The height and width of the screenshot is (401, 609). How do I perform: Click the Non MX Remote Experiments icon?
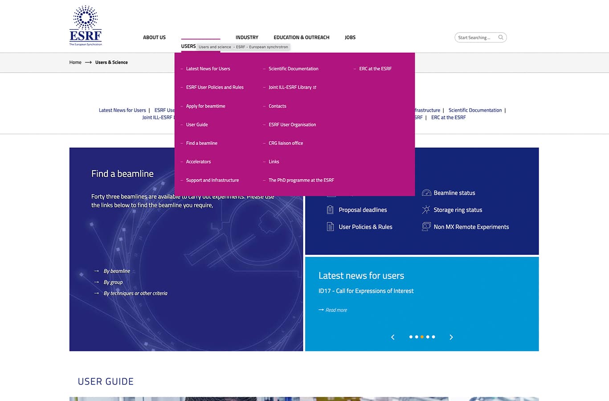pyautogui.click(x=426, y=227)
